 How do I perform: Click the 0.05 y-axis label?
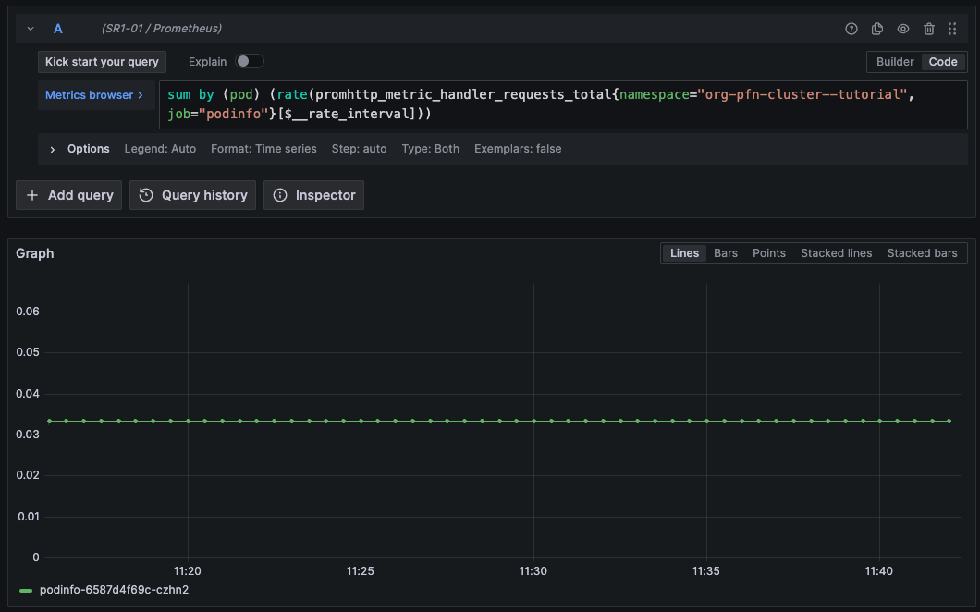pos(28,352)
